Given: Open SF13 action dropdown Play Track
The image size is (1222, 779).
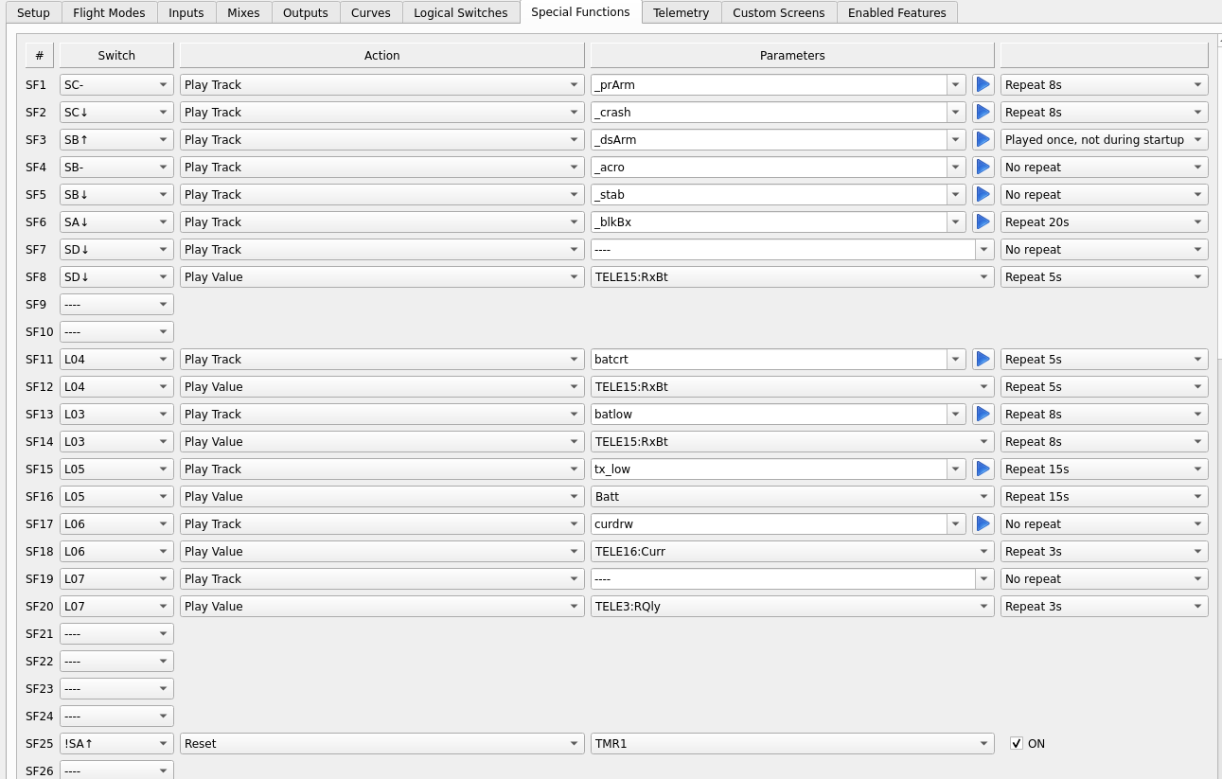Looking at the screenshot, I should tap(382, 415).
